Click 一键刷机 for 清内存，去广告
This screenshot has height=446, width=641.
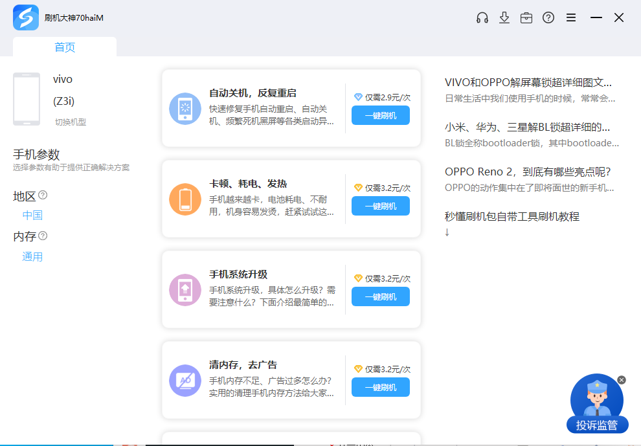[381, 388]
